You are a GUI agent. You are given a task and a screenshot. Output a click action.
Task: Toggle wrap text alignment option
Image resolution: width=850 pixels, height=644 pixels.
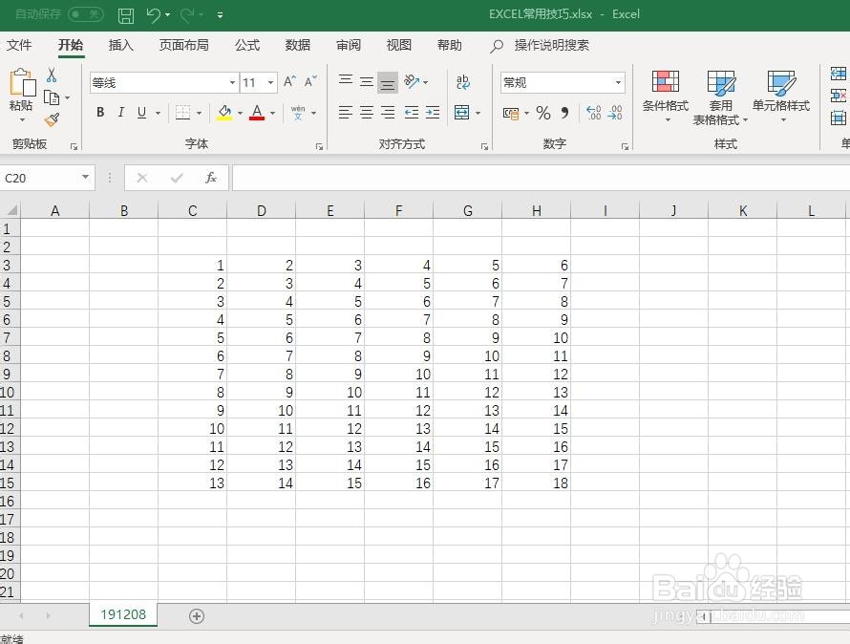click(x=462, y=81)
